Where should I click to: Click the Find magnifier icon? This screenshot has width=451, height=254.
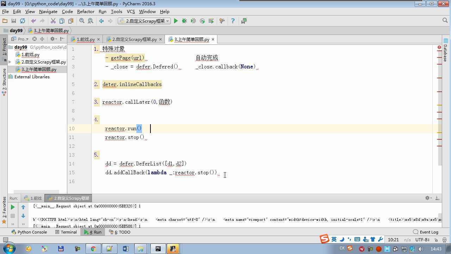[x=82, y=21]
